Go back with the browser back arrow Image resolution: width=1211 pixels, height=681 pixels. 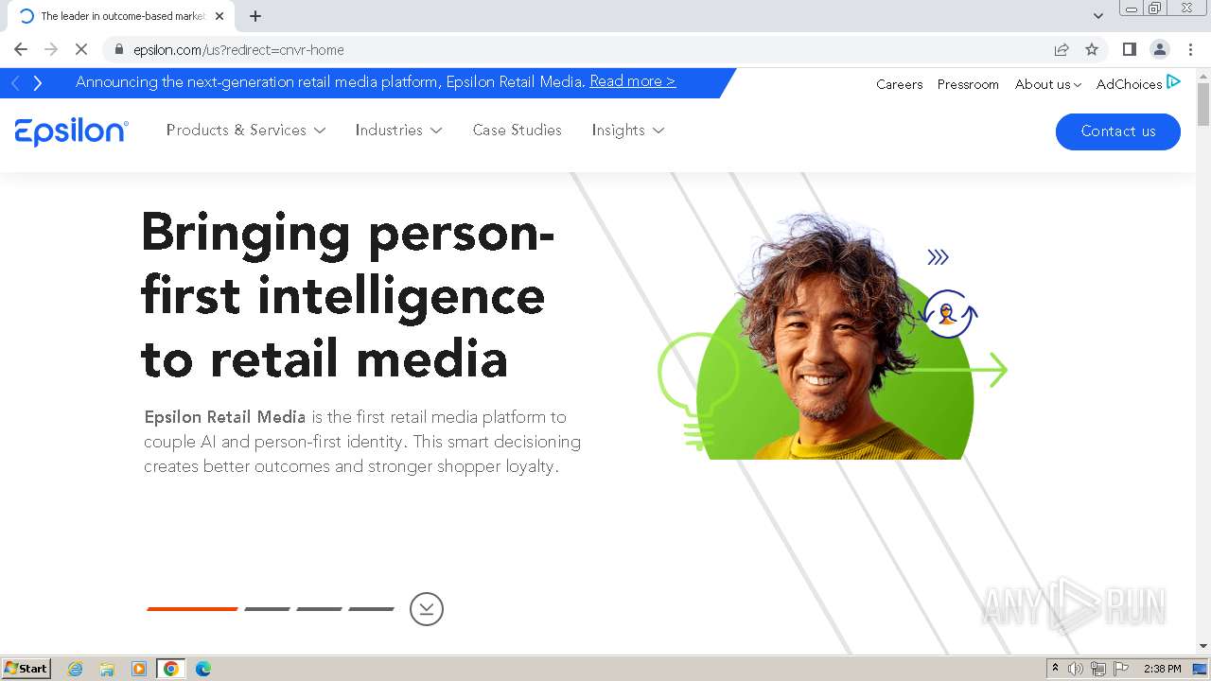21,49
